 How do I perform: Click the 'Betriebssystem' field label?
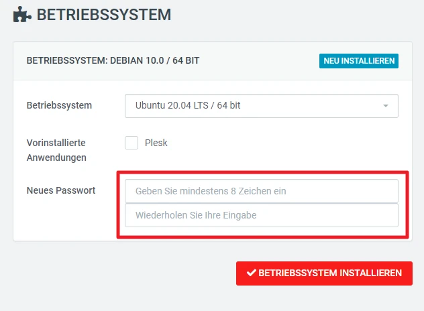click(59, 105)
